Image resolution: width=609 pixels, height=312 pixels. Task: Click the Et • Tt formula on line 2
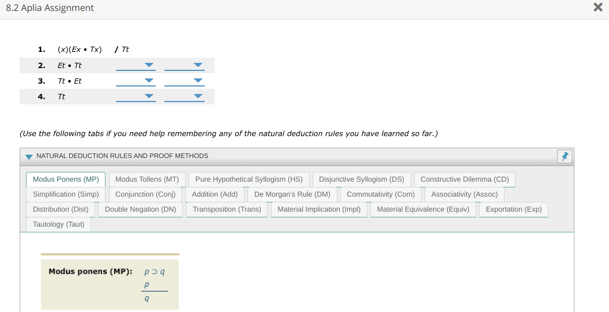pyautogui.click(x=70, y=65)
